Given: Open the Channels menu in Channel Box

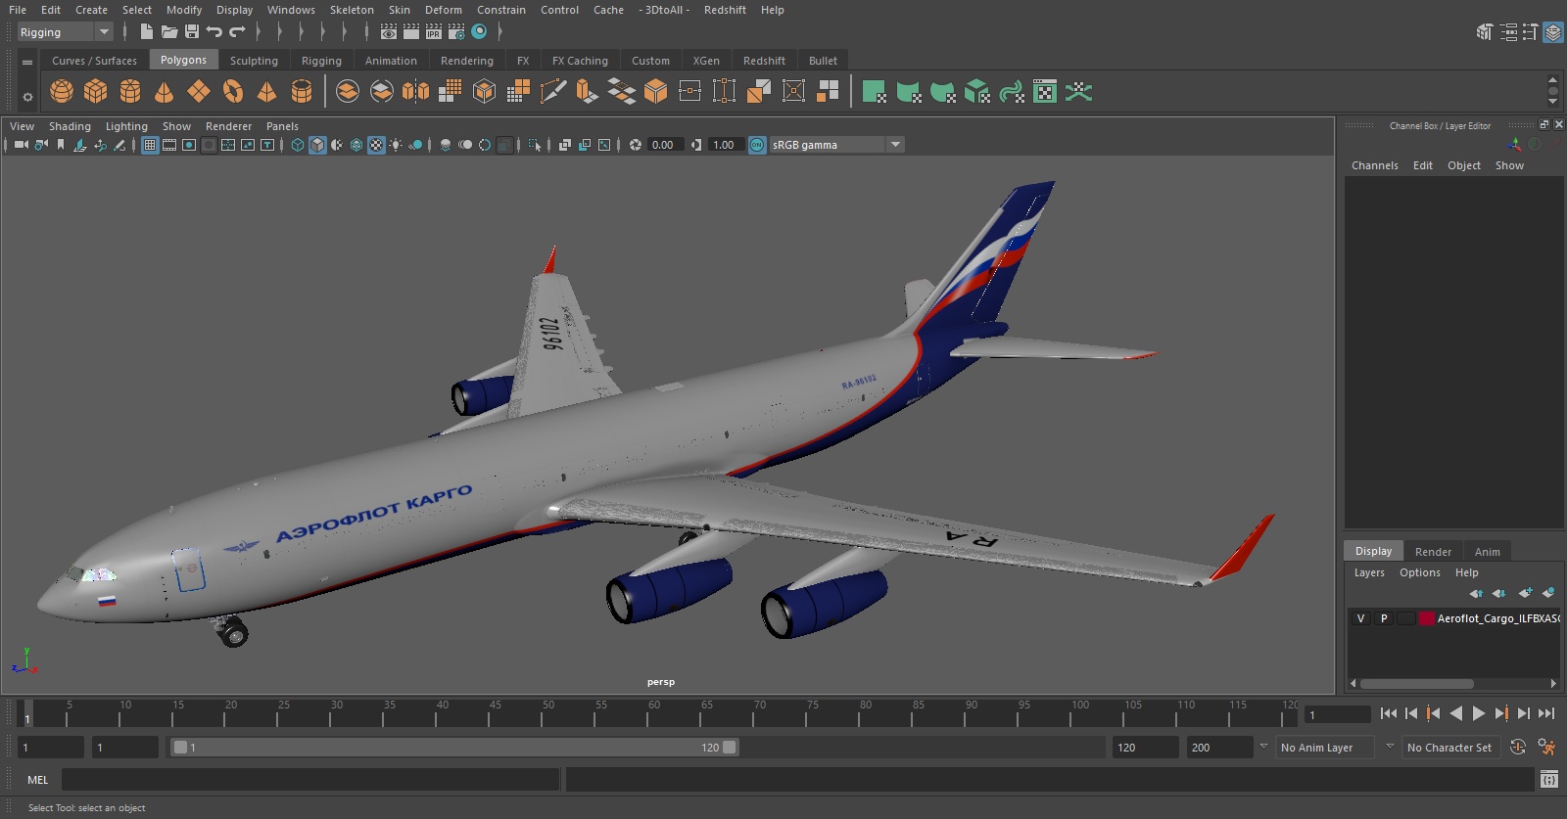Looking at the screenshot, I should tap(1375, 165).
